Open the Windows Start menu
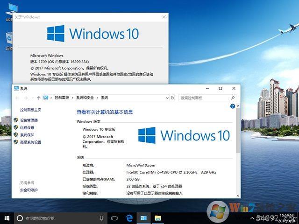299x224 pixels. (x=7, y=218)
